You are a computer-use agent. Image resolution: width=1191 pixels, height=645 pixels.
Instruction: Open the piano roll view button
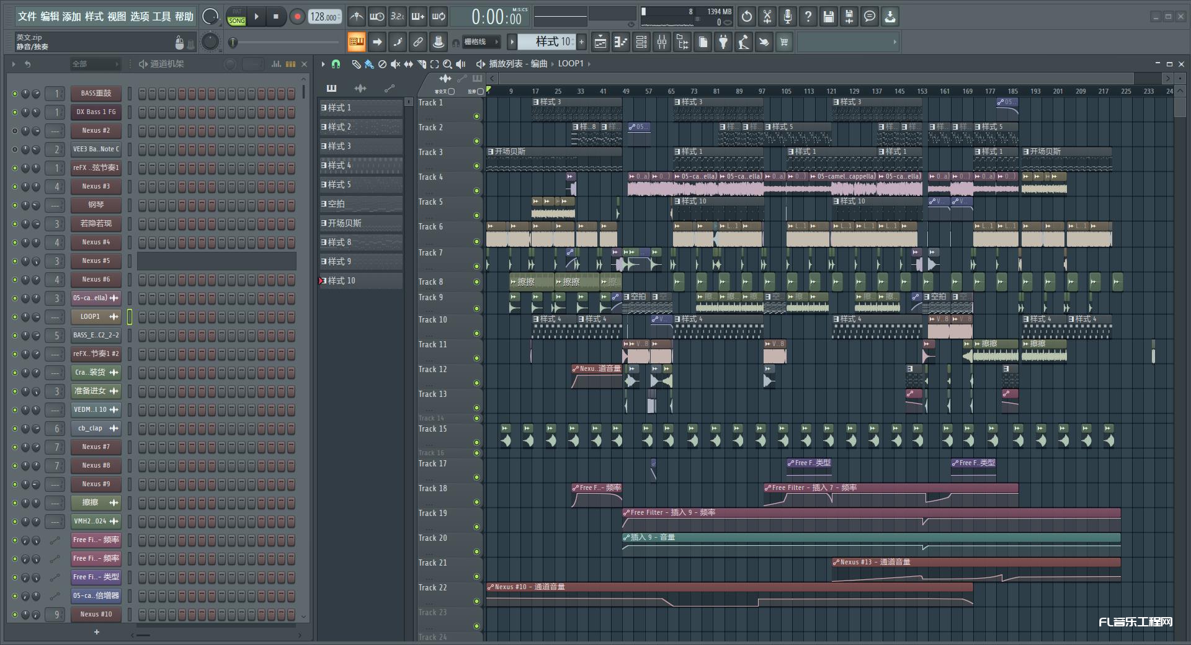click(x=621, y=42)
